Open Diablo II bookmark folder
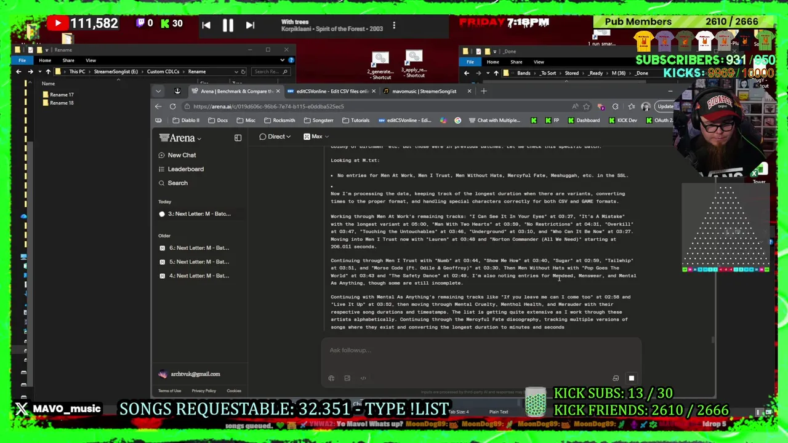The image size is (788, 443). [186, 121]
